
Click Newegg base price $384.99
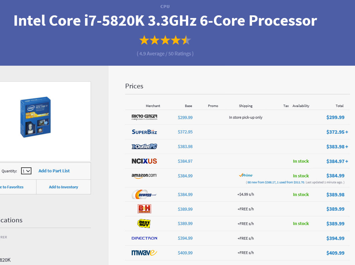185,195
